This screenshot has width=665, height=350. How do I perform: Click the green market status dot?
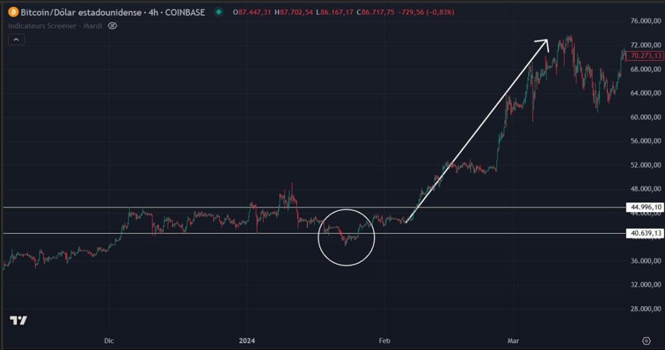click(219, 12)
